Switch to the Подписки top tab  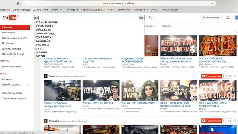coord(166,26)
